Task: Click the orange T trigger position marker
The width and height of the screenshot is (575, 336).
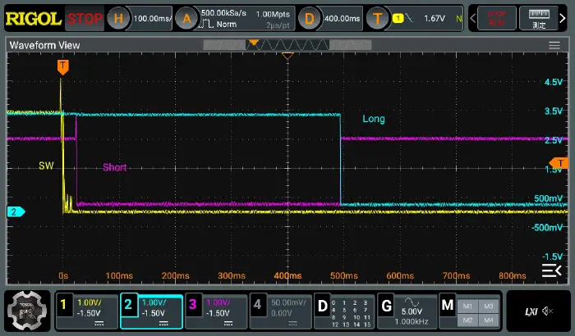Action: 63,66
